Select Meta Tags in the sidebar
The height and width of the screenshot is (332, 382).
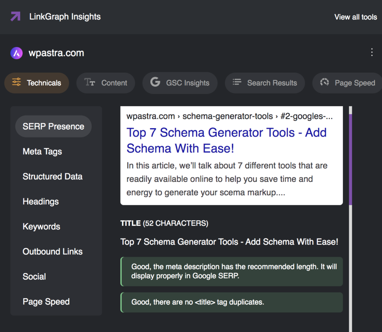coord(42,151)
